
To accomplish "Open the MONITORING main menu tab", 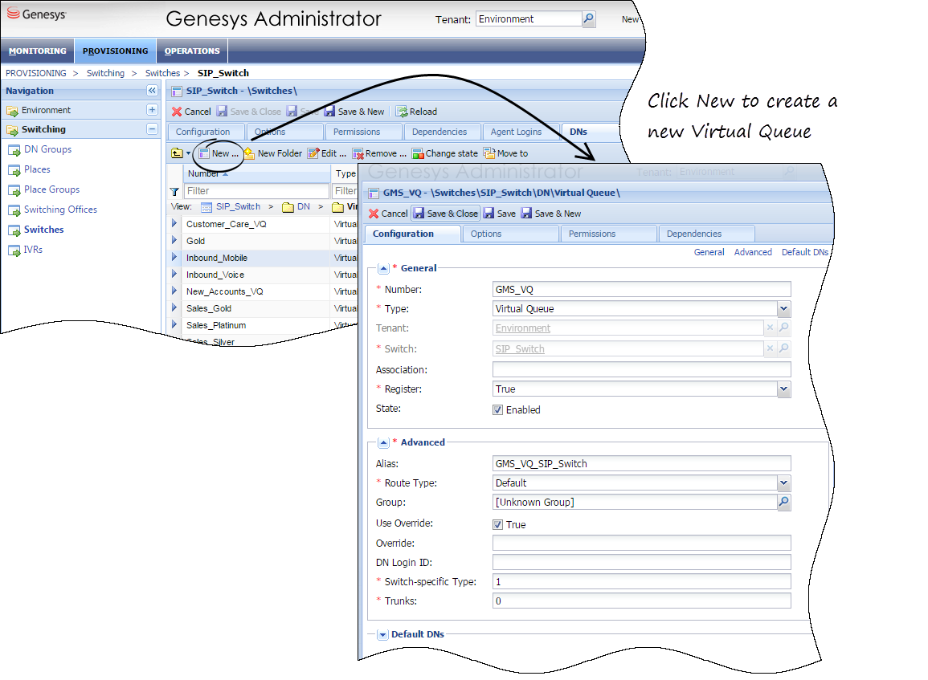I will (38, 51).
